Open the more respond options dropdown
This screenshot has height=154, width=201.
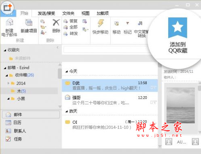pyautogui.click(x=86, y=29)
